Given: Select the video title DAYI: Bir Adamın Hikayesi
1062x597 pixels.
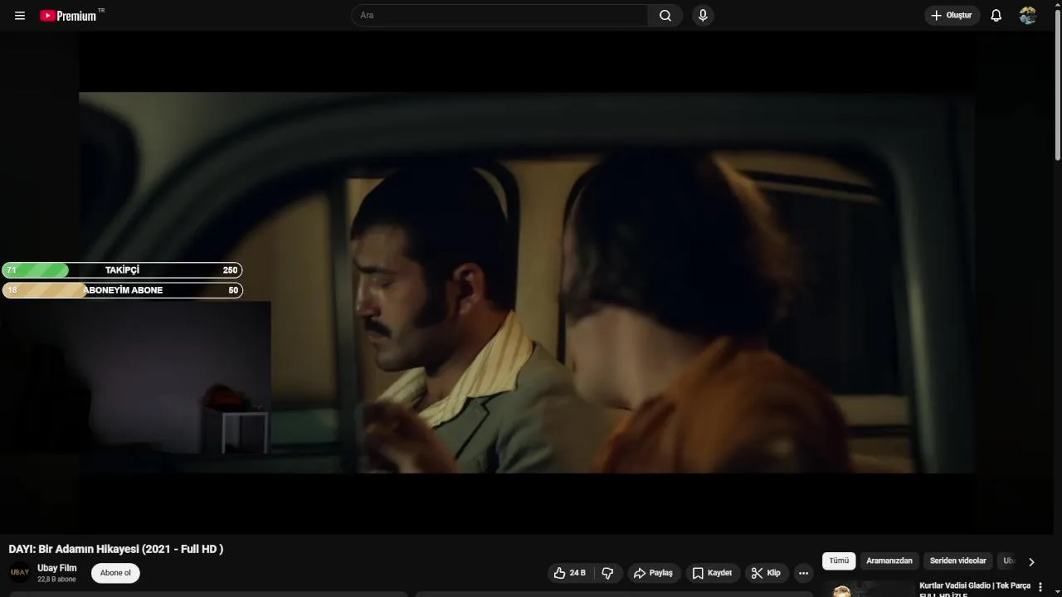Looking at the screenshot, I should click(x=116, y=549).
